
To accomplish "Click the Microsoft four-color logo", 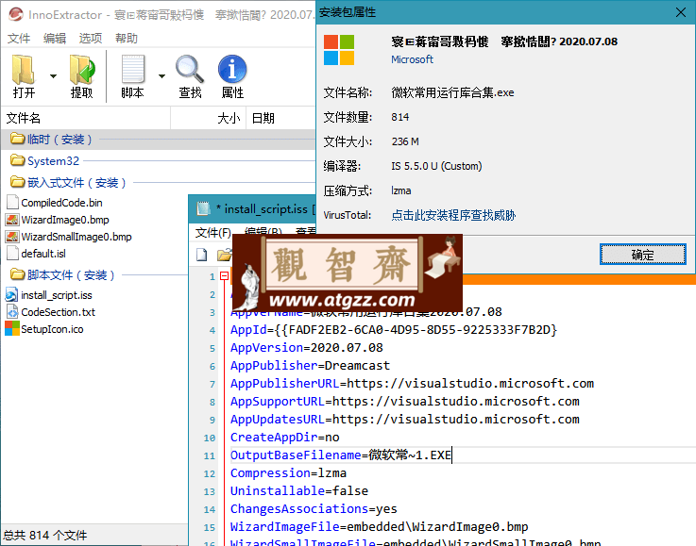I will coord(339,50).
